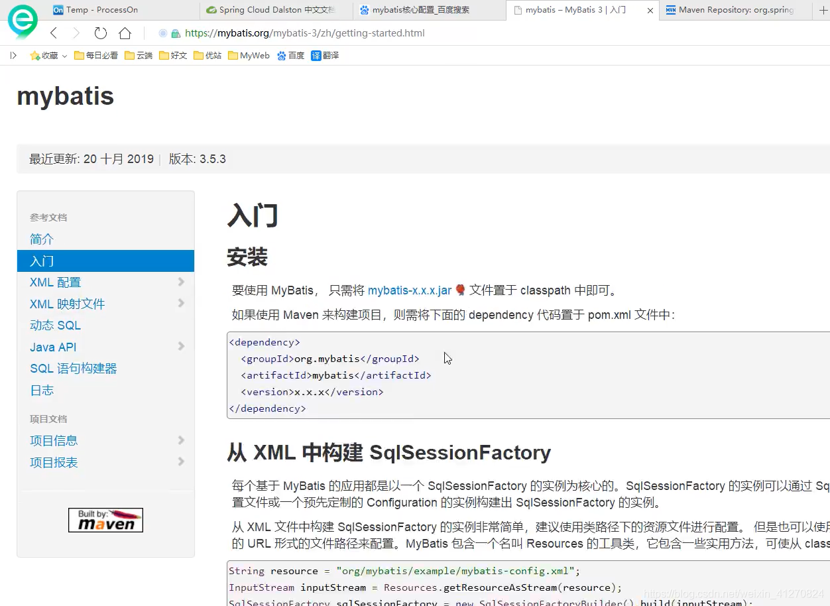Open the XML 配置 sidebar link
The height and width of the screenshot is (606, 830).
click(x=55, y=282)
